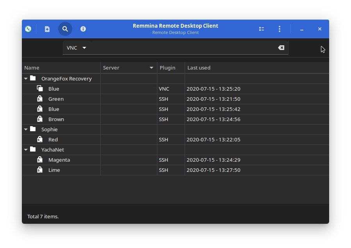The height and width of the screenshot is (248, 351).
Task: Select the Blue VNC connection name
Action: [x=54, y=89]
